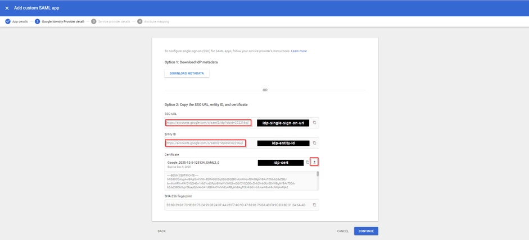Viewport: 529px width, 240px height.
Task: Open the Learn more link
Action: (x=299, y=51)
